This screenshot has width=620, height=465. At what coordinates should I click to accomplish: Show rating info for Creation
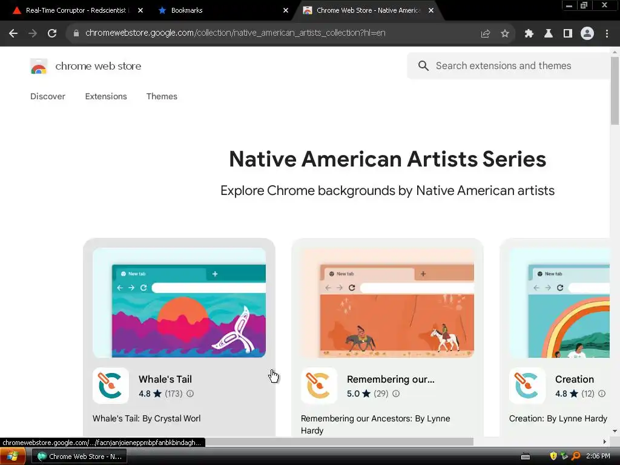pos(602,394)
